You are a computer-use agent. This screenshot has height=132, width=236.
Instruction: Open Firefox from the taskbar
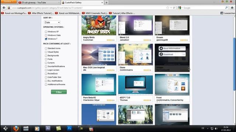pyautogui.click(x=16, y=128)
